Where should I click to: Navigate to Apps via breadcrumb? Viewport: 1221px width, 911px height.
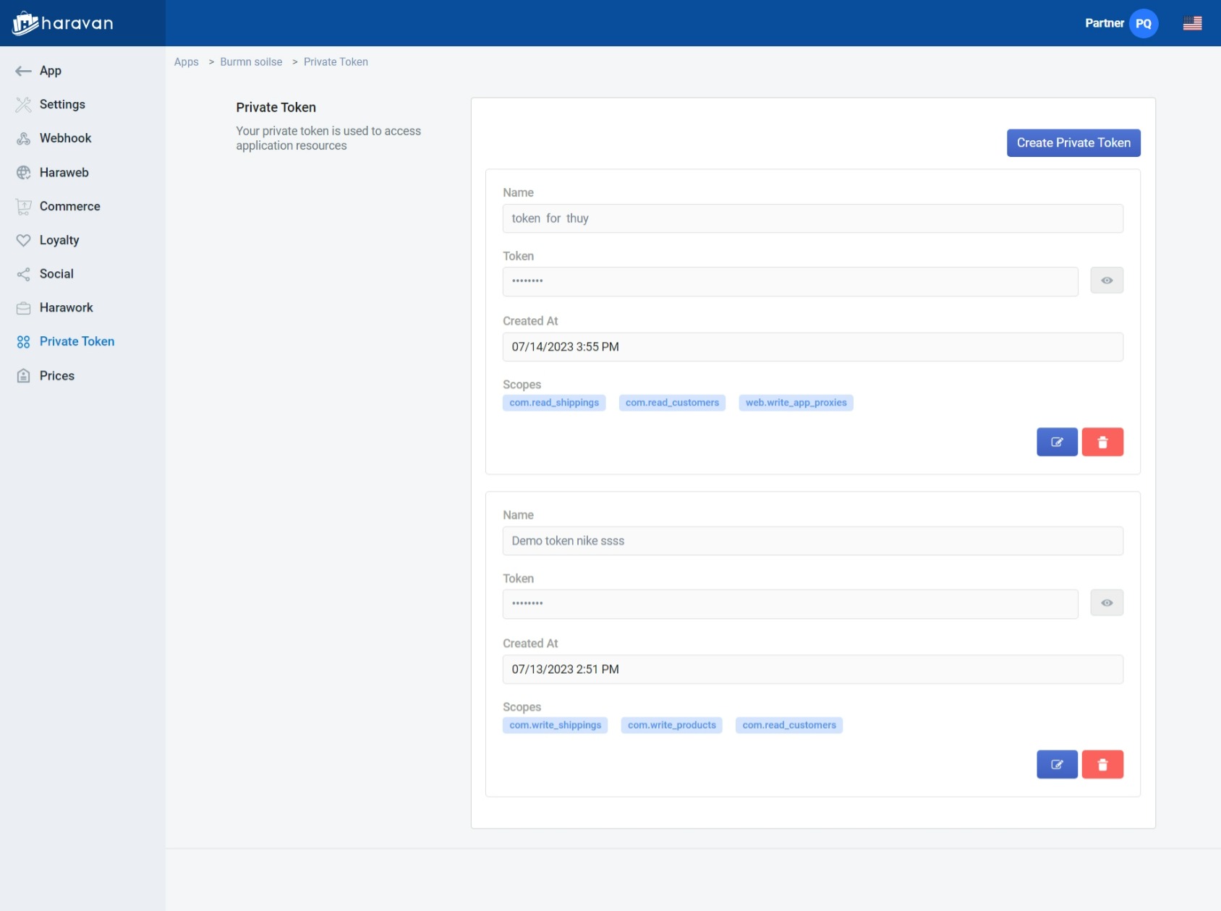point(186,61)
